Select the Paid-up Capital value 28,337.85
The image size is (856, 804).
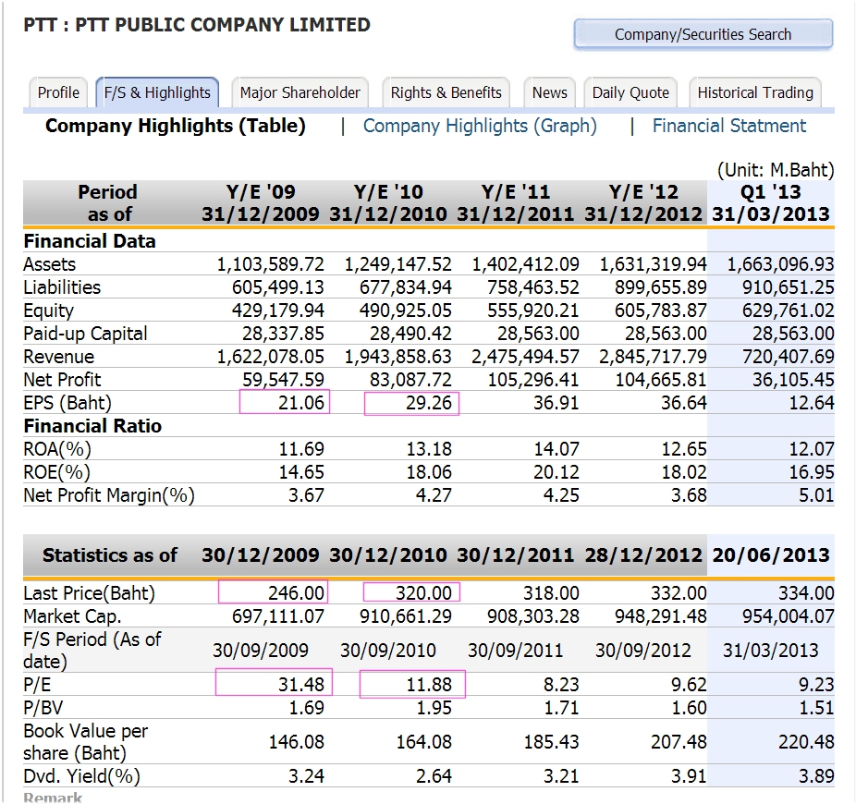tap(284, 334)
